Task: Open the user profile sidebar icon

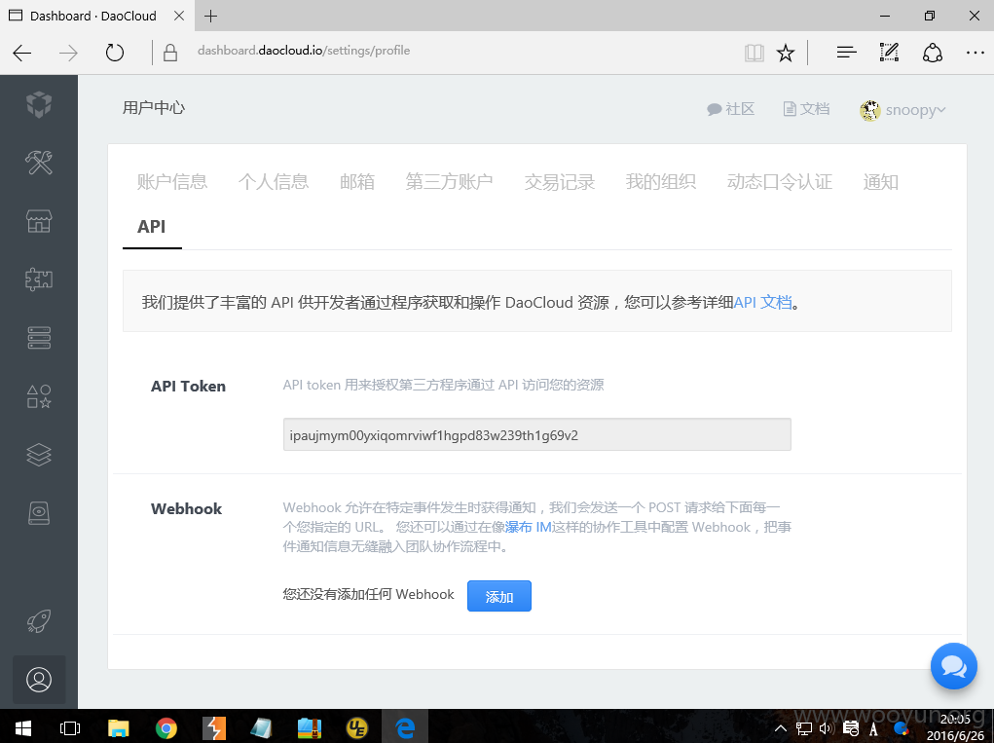Action: 39,680
